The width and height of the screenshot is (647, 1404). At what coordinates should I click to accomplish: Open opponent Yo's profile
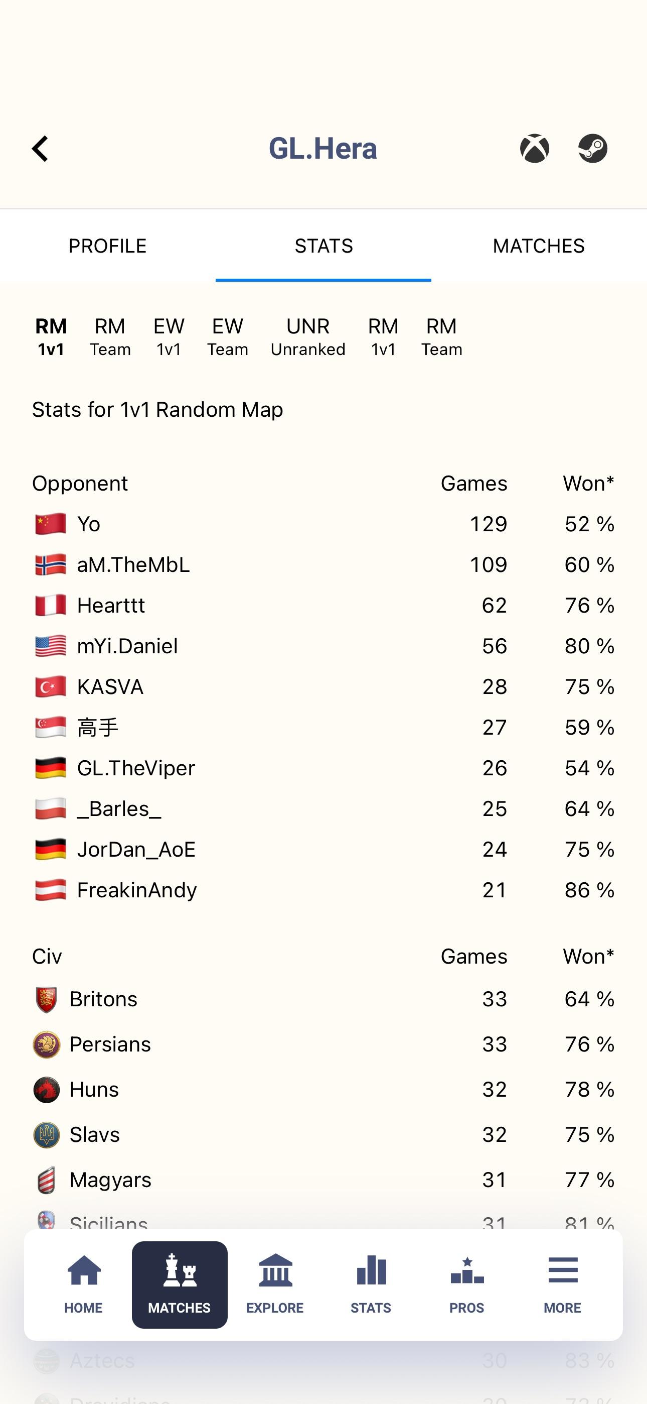89,524
